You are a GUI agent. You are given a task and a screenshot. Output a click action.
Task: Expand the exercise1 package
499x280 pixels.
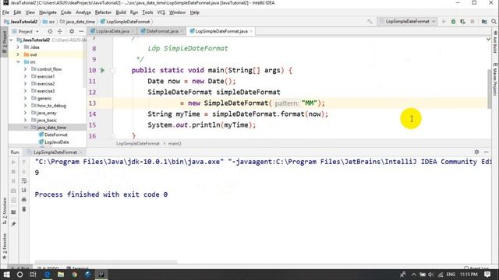(25, 76)
